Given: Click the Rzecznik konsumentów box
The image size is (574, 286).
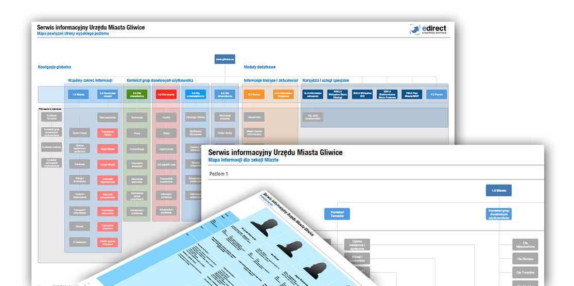Looking at the screenshot, I should tap(108, 196).
